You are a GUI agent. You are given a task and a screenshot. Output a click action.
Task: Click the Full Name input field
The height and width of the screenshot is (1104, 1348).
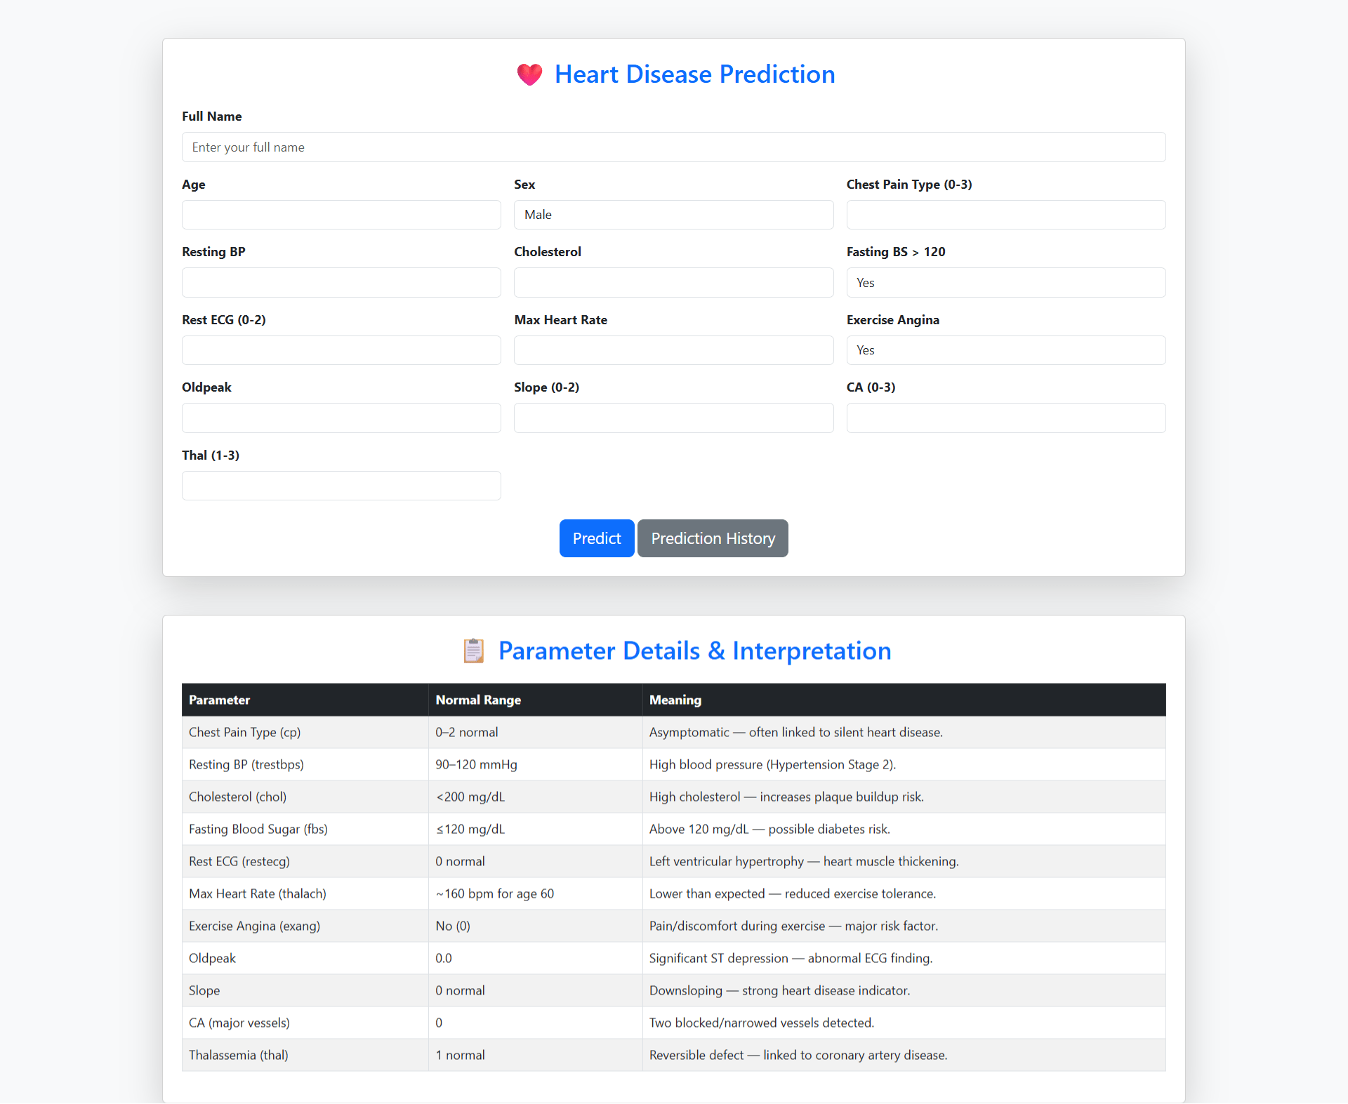tap(673, 147)
